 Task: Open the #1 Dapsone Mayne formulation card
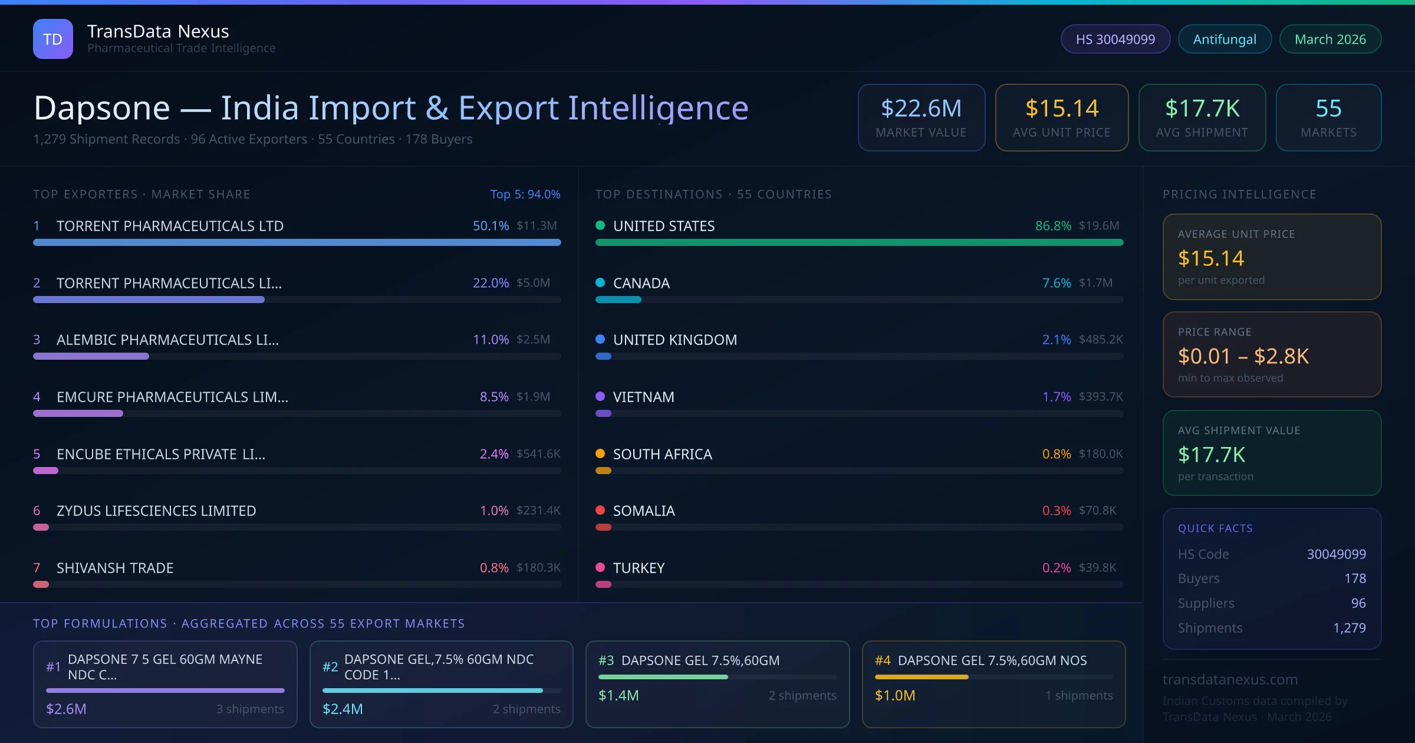165,684
